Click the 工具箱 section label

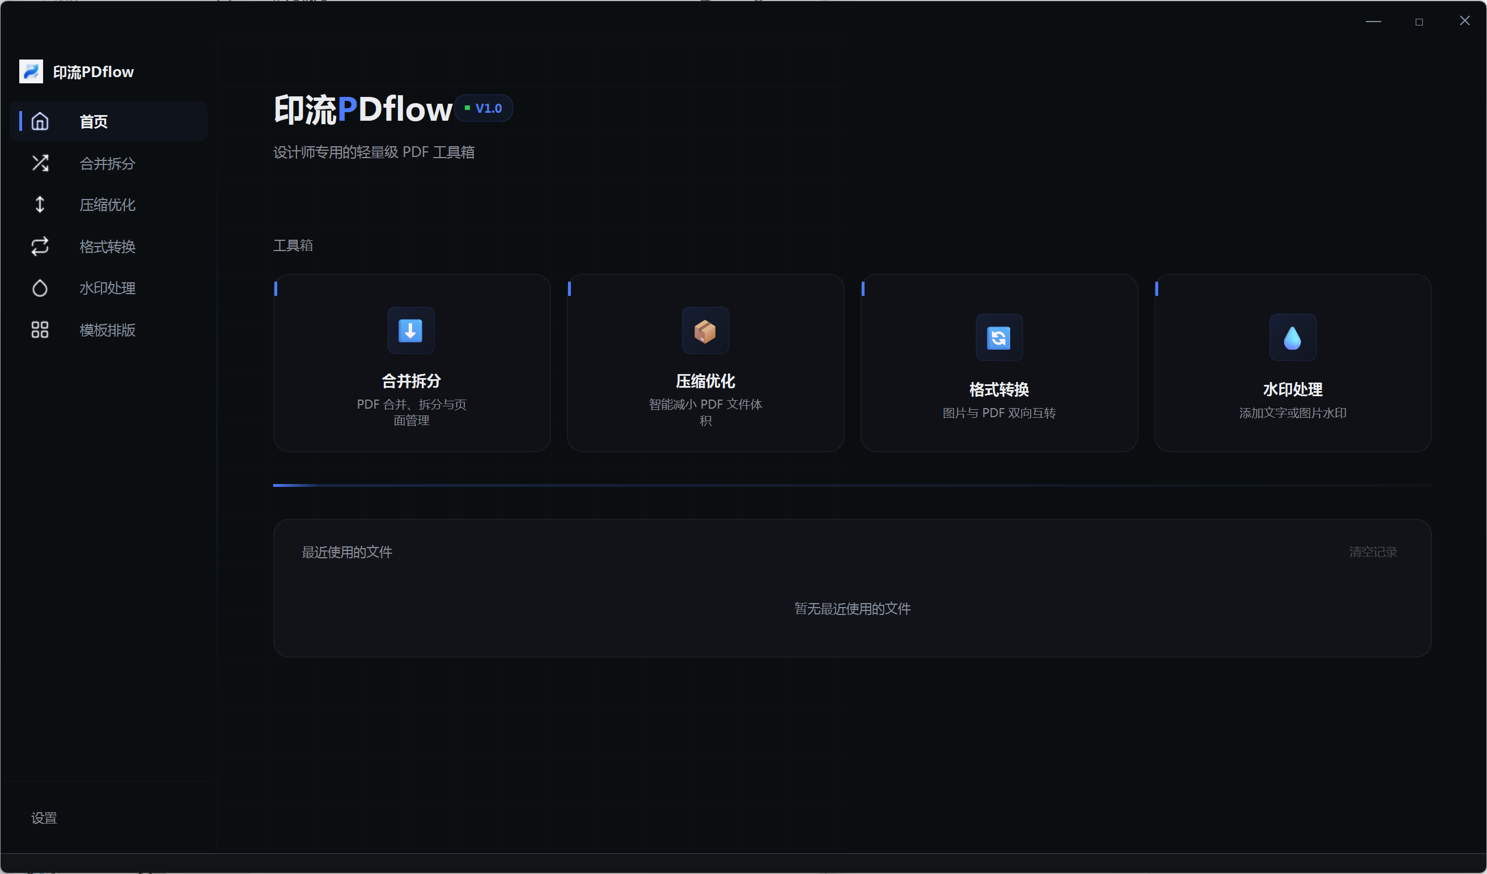pyautogui.click(x=293, y=245)
